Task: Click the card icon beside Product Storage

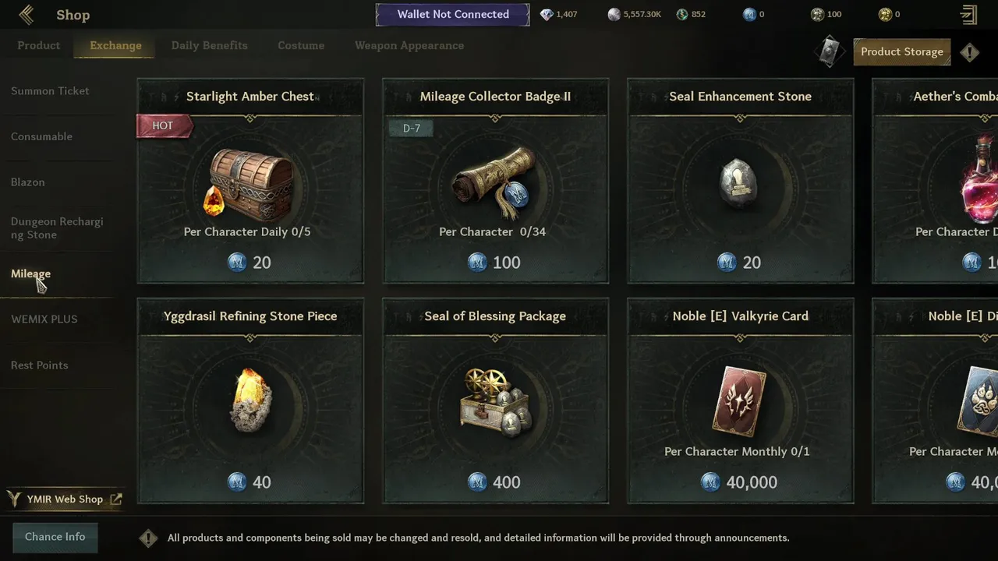Action: pyautogui.click(x=829, y=52)
